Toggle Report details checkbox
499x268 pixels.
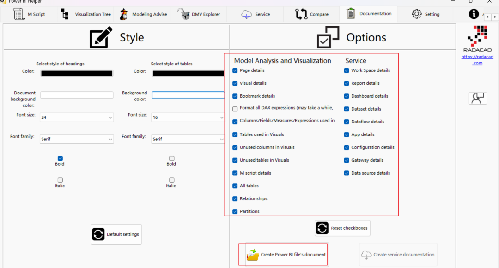(347, 83)
